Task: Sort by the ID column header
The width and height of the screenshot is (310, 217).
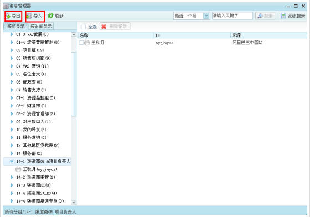Action: pos(192,35)
